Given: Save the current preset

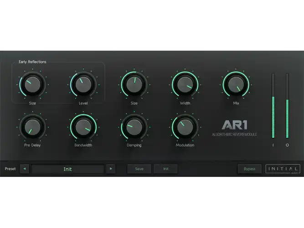Looking at the screenshot, I should (139, 169).
